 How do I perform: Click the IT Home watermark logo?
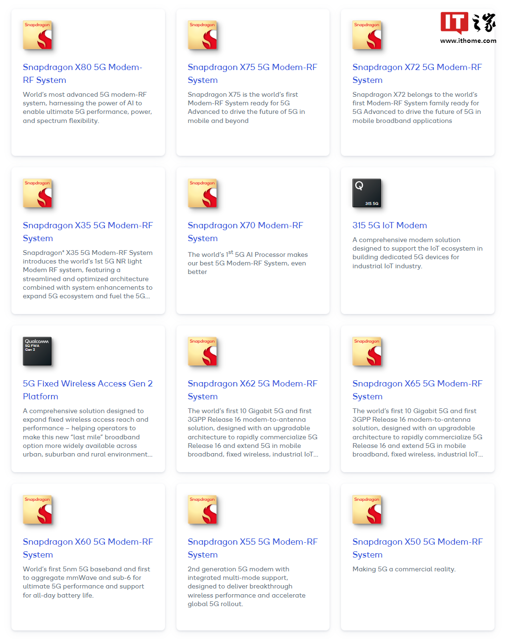(x=468, y=28)
